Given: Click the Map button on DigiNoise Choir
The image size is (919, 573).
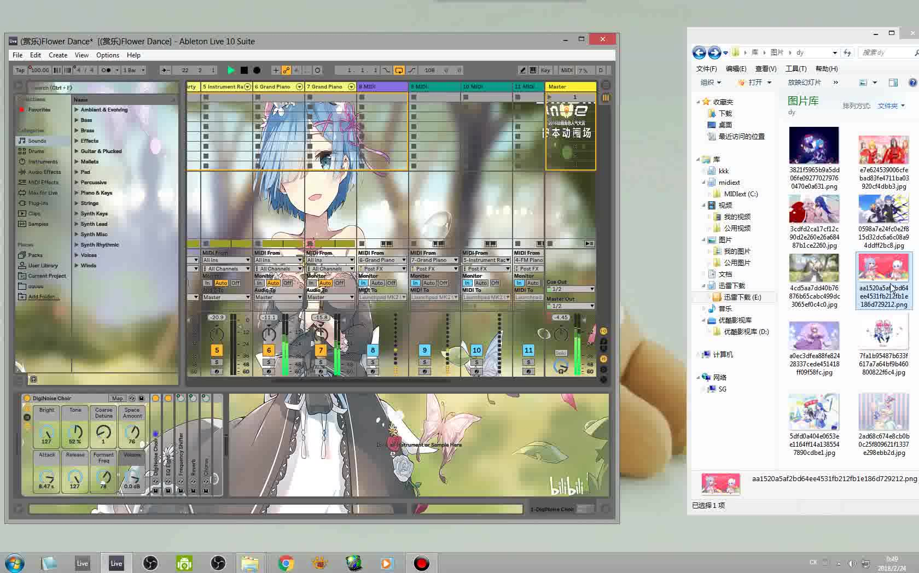Looking at the screenshot, I should tap(117, 398).
